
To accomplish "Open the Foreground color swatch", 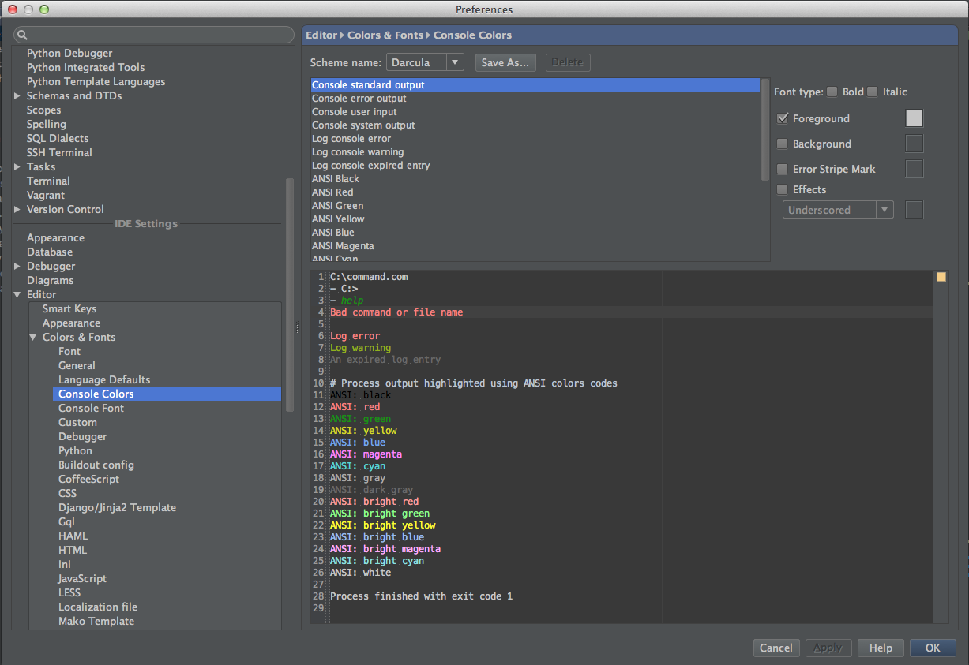I will coord(914,118).
